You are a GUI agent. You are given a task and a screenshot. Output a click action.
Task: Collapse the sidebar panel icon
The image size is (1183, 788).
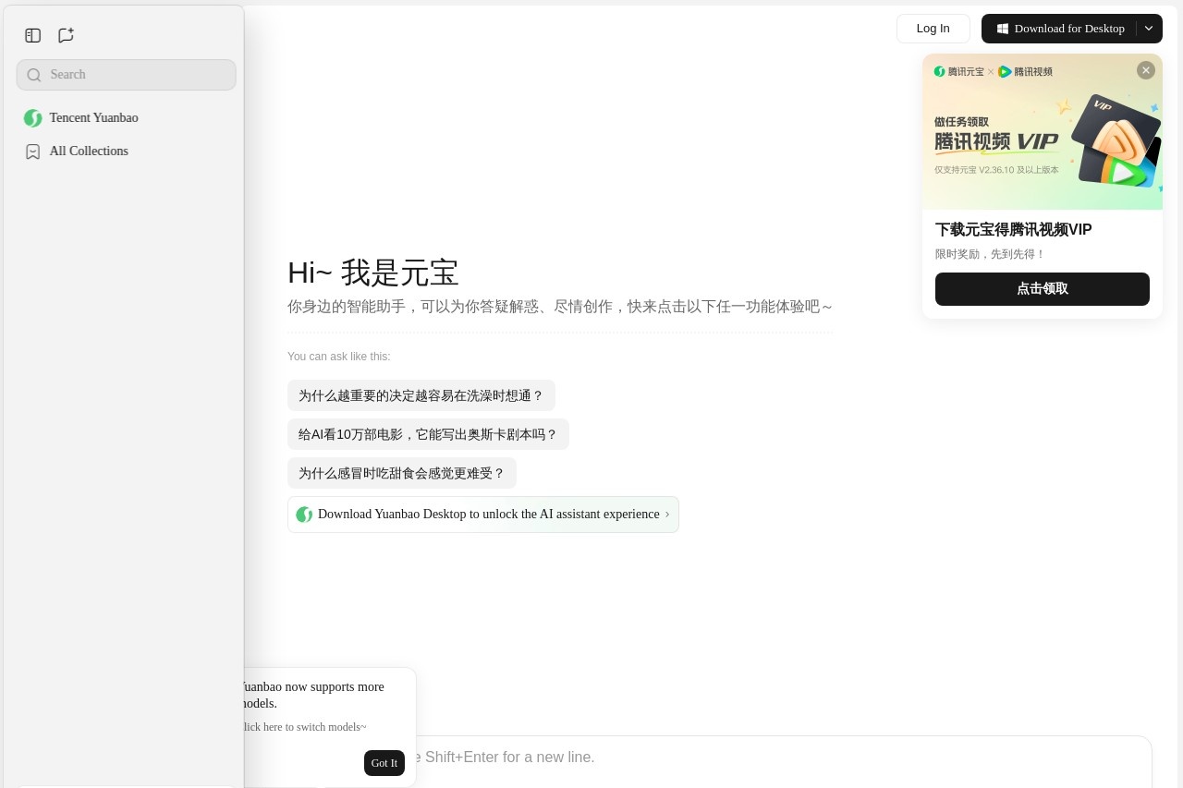[33, 35]
